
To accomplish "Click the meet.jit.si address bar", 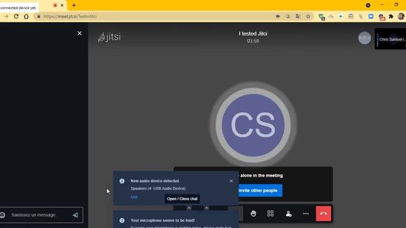I will 155,16.
